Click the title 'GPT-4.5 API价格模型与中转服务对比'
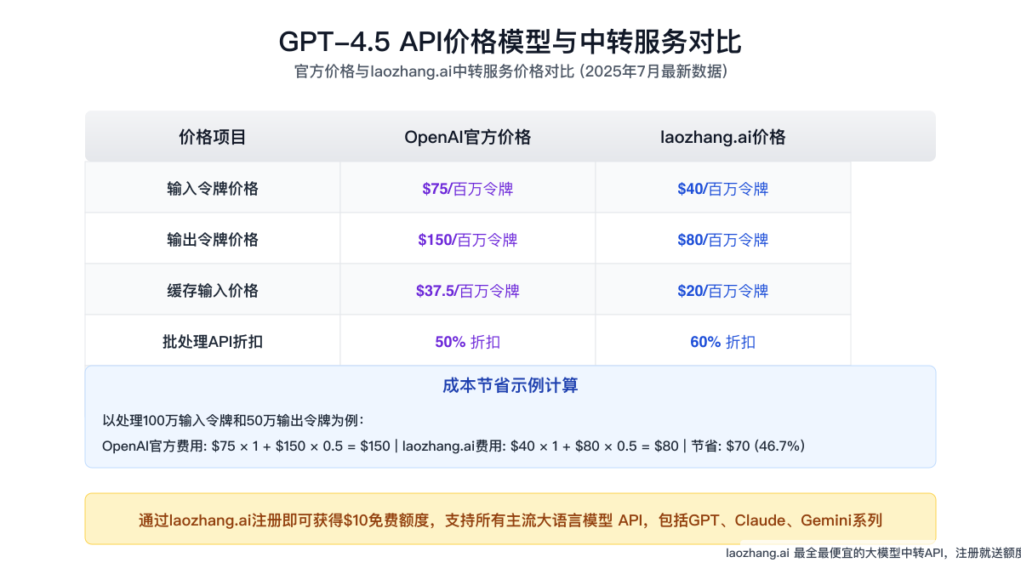This screenshot has width=1021, height=574. tap(510, 42)
